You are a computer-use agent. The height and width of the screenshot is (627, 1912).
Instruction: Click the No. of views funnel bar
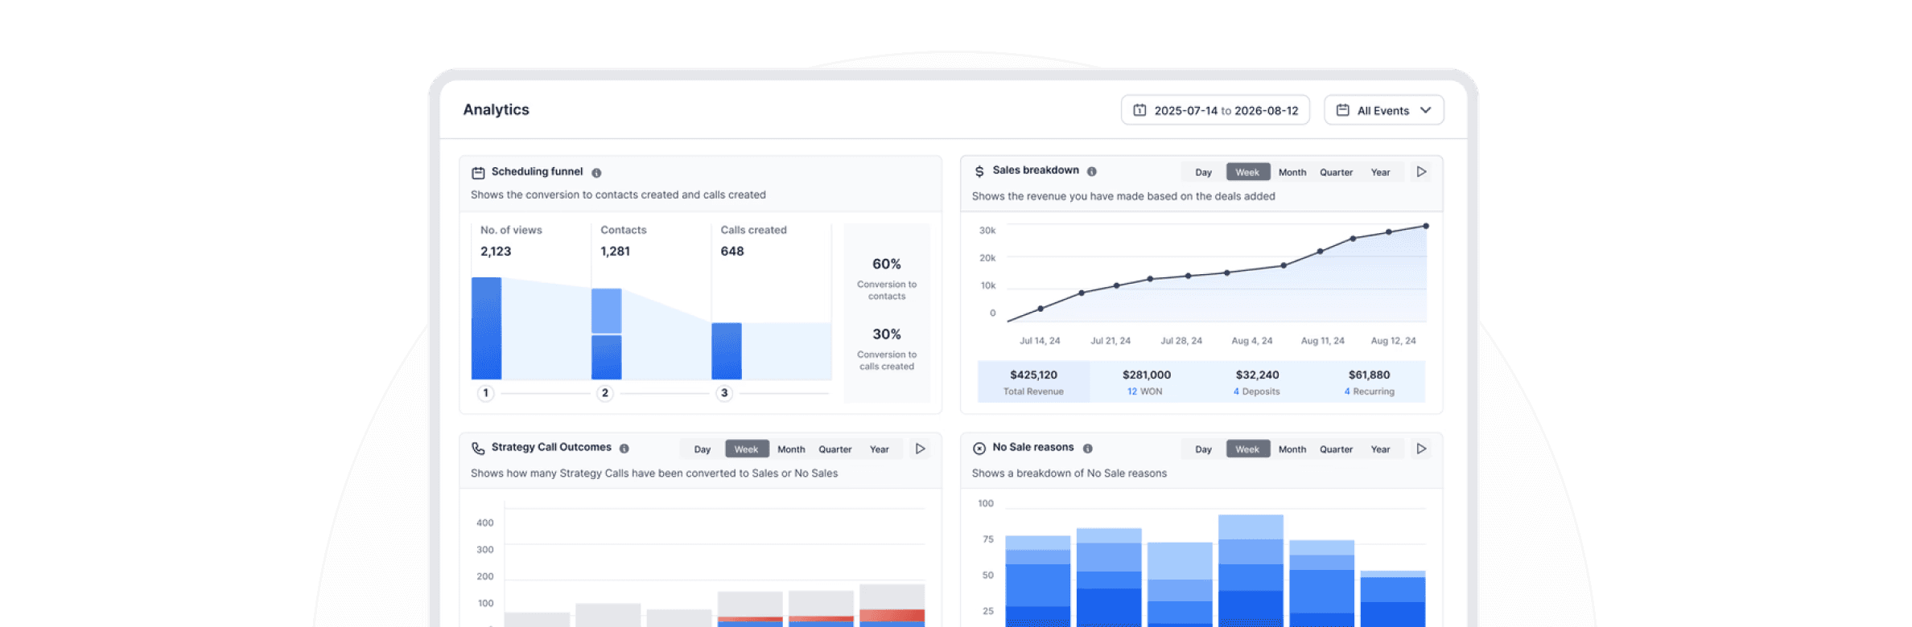486,328
